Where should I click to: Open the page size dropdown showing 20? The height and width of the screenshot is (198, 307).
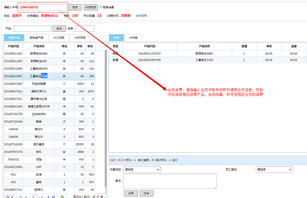10,196
